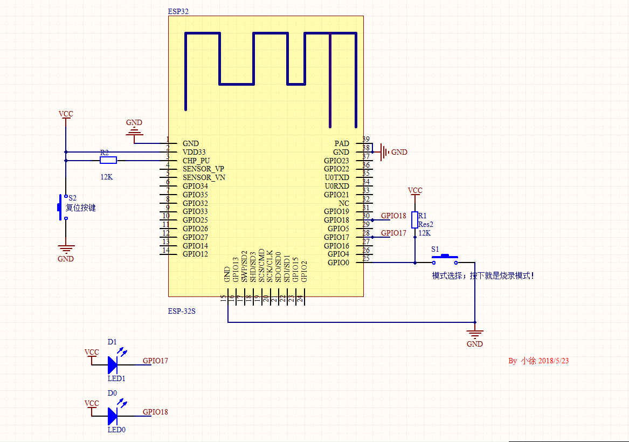Viewport: 629px width, 442px height.
Task: Select the GPIO32 pin name
Action: tap(195, 203)
